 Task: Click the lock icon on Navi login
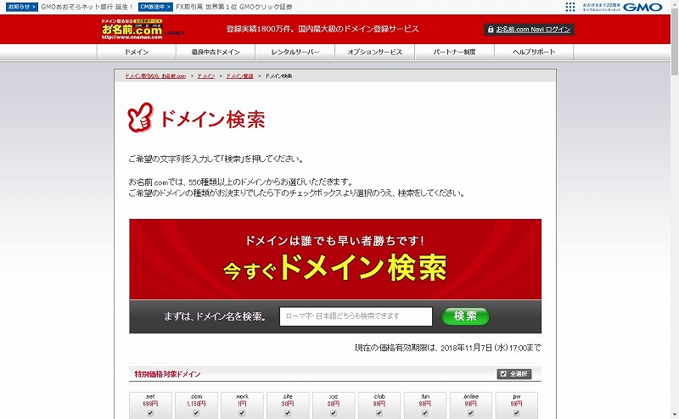491,30
